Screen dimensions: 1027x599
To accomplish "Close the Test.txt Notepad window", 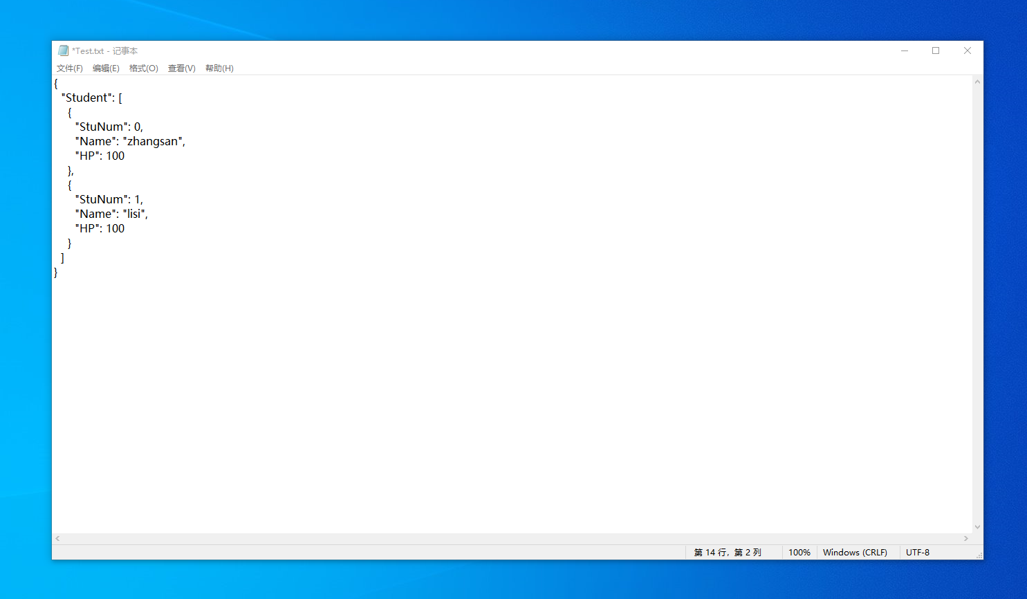I will click(x=968, y=50).
